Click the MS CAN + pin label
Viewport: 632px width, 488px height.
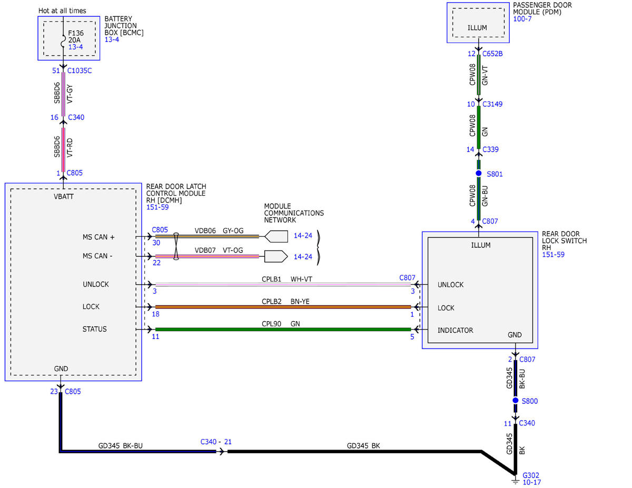pos(98,237)
